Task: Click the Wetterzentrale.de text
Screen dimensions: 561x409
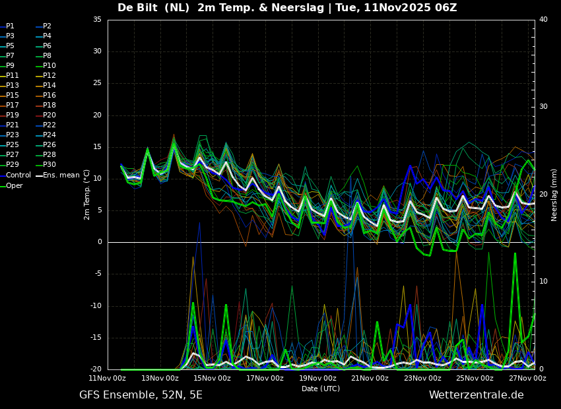Action: 477,395
